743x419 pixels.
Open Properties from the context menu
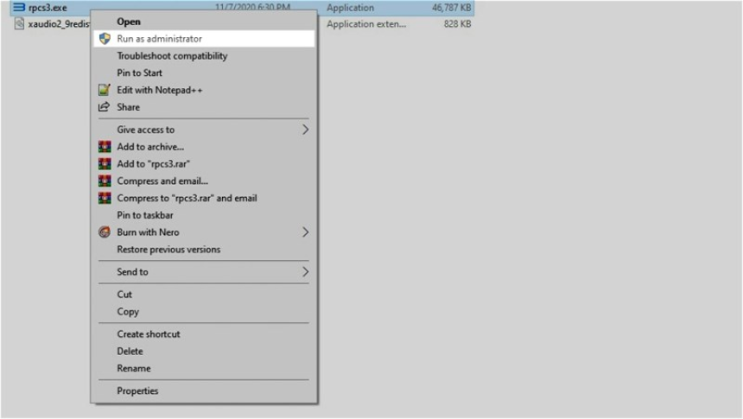(x=204, y=390)
